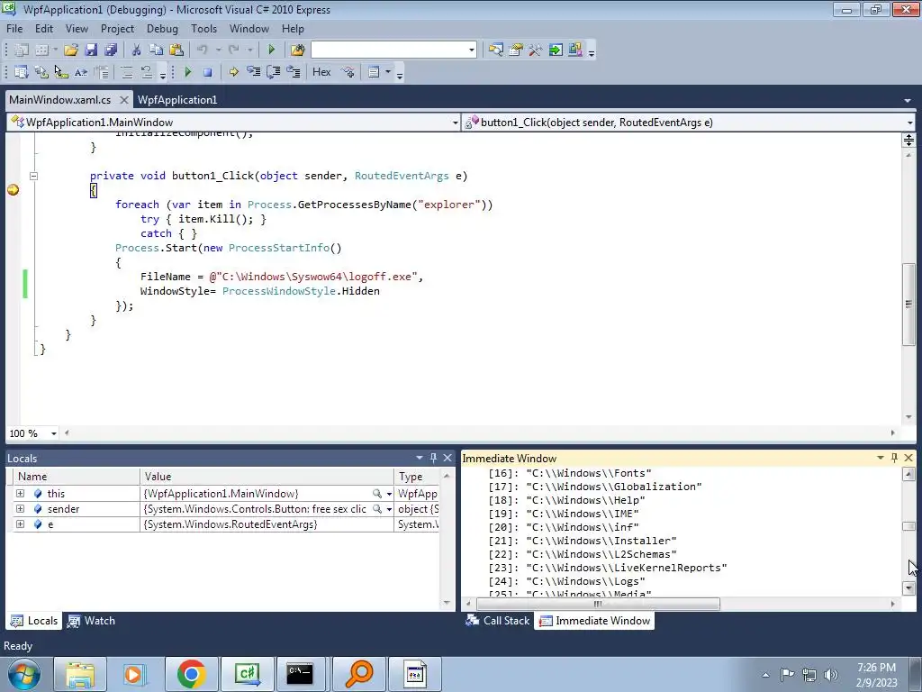The height and width of the screenshot is (692, 922).
Task: Open the command prompt on the taskbar
Action: (300, 674)
